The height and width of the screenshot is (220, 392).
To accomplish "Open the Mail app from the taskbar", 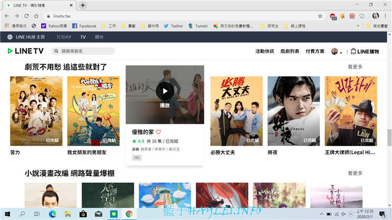I will pos(98,214).
